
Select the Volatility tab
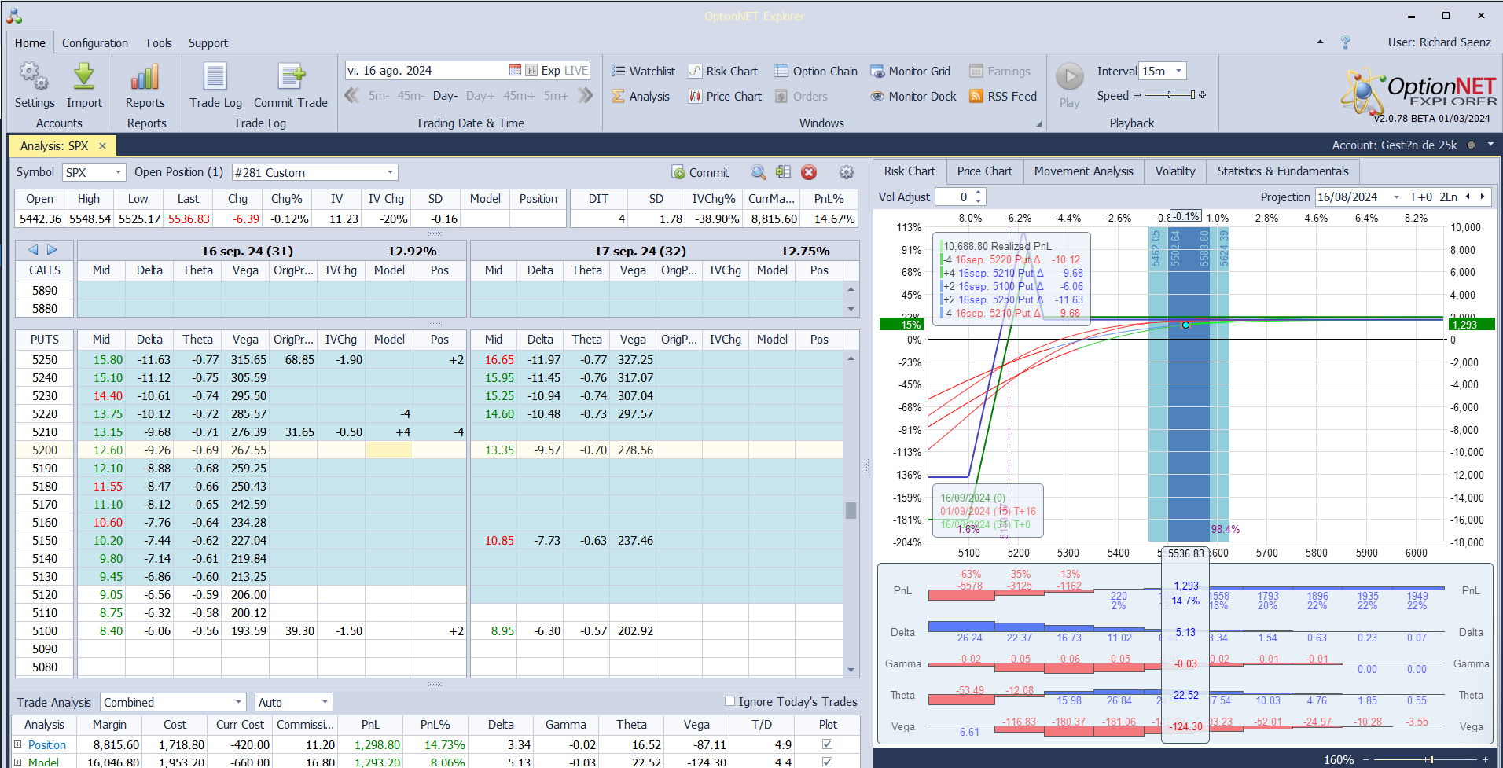pyautogui.click(x=1175, y=171)
